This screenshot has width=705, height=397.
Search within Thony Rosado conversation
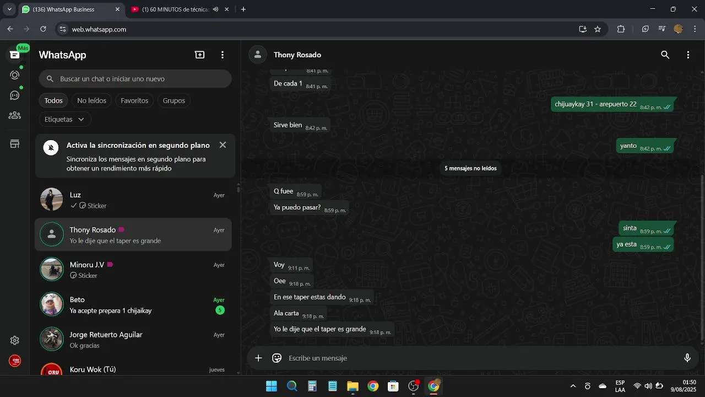665,55
